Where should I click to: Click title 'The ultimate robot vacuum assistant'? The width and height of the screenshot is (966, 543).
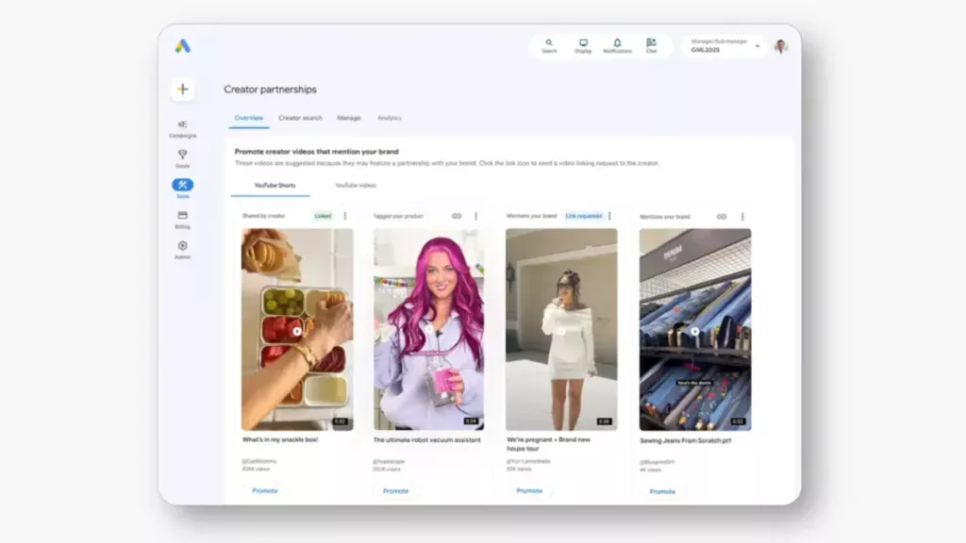(x=427, y=440)
